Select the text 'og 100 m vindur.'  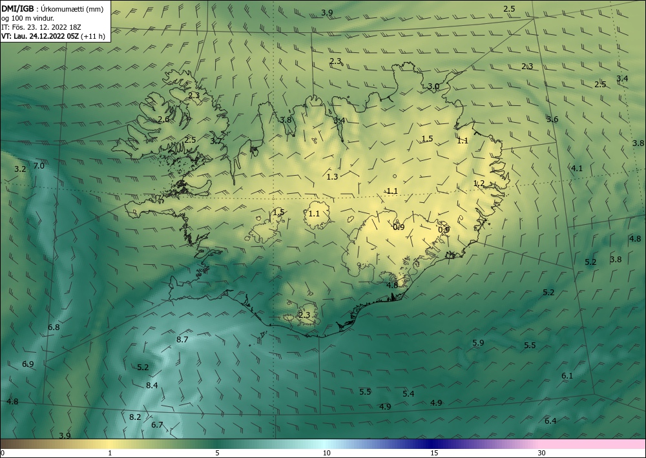[x=28, y=18]
